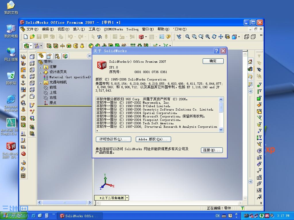The width and height of the screenshot is (294, 220).
Task: Expand the 注解 tree node
Action: click(40, 67)
